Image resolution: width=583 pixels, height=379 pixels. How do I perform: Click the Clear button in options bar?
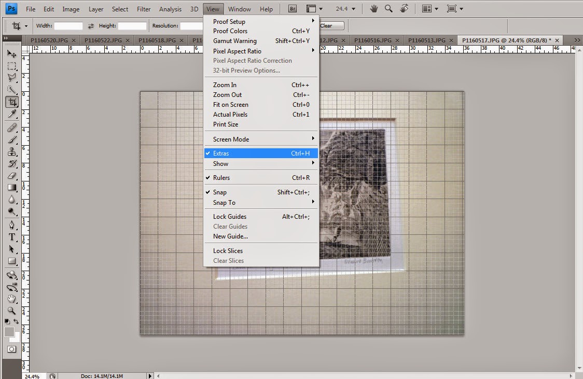click(x=330, y=25)
